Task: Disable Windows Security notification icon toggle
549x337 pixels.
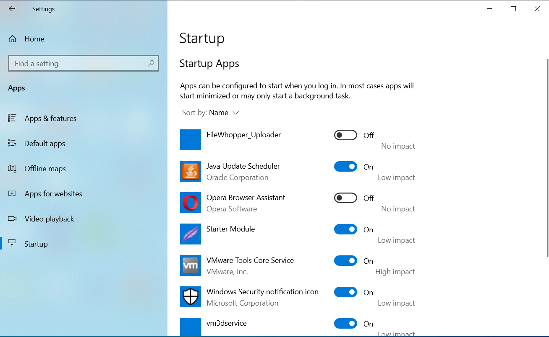Action: point(345,292)
